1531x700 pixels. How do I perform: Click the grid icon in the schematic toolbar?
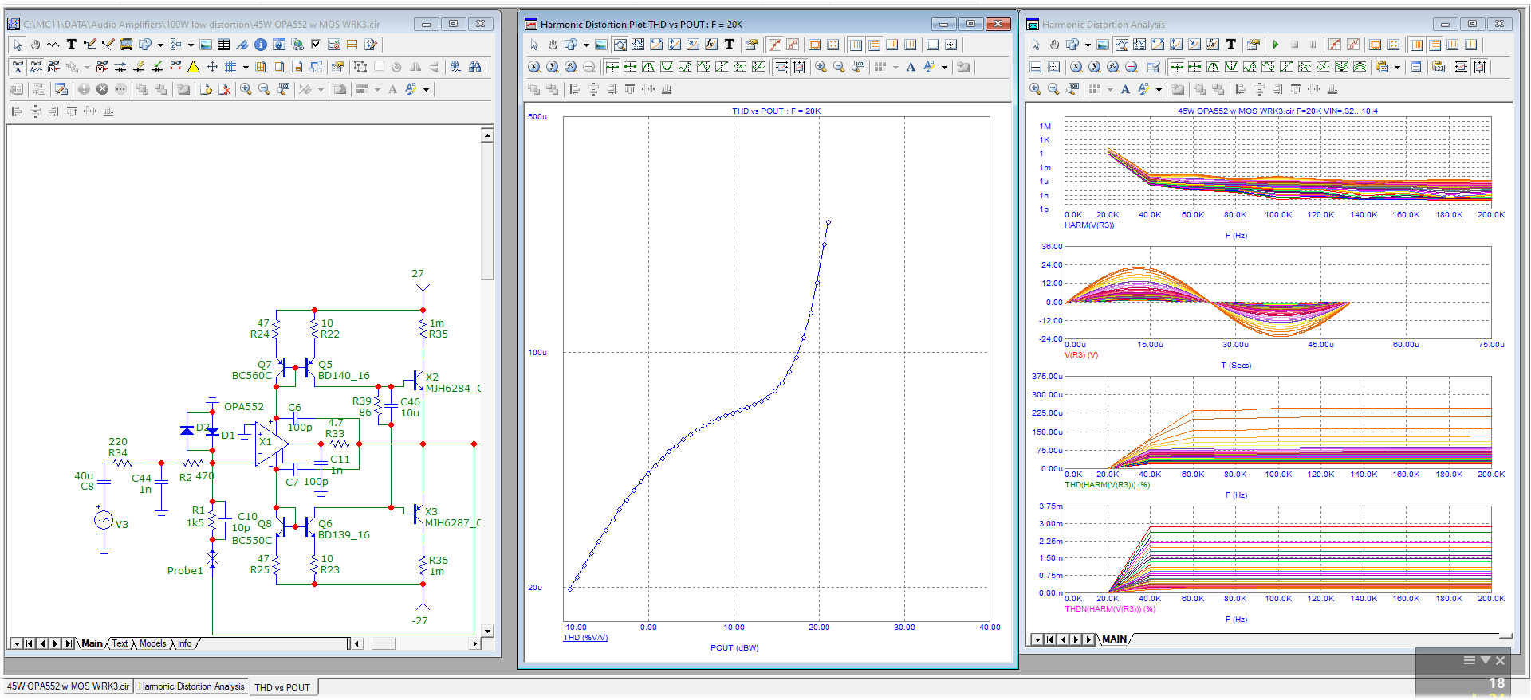(230, 67)
